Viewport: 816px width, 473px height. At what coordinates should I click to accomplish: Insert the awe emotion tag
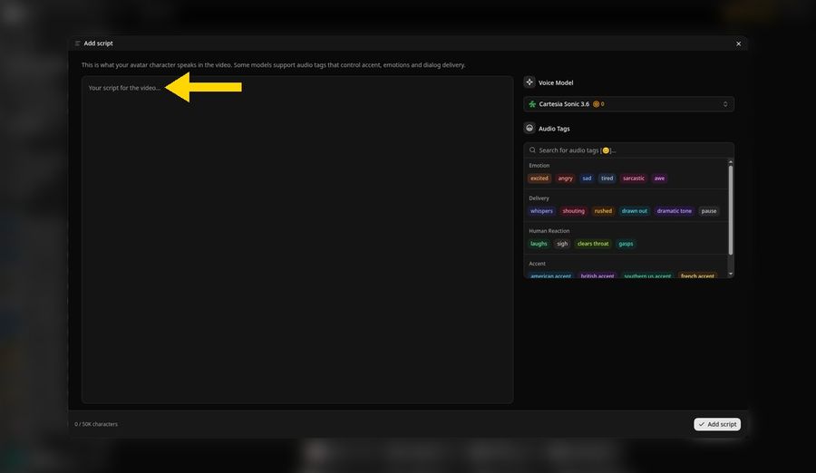tap(659, 178)
